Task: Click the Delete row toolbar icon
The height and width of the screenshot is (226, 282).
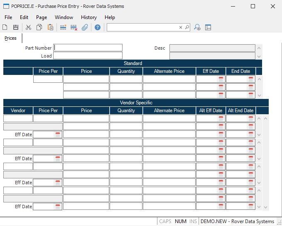Action: click(x=74, y=27)
